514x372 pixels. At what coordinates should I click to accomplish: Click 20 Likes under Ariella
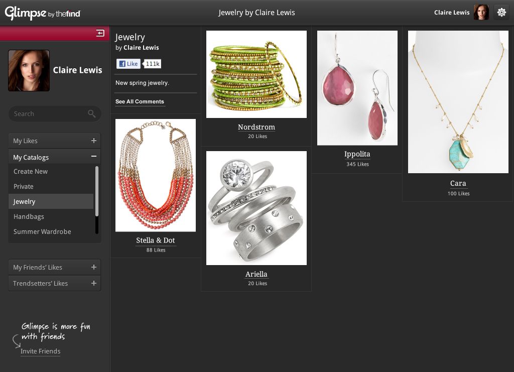coord(258,284)
